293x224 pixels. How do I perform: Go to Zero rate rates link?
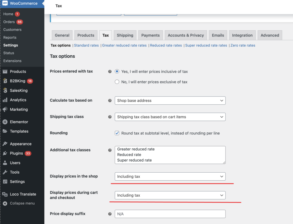(x=243, y=45)
